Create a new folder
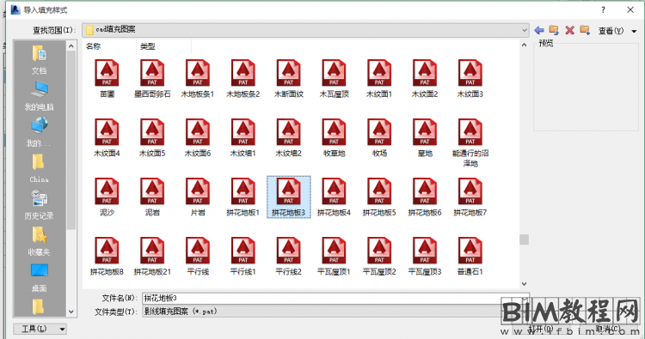 [x=585, y=30]
